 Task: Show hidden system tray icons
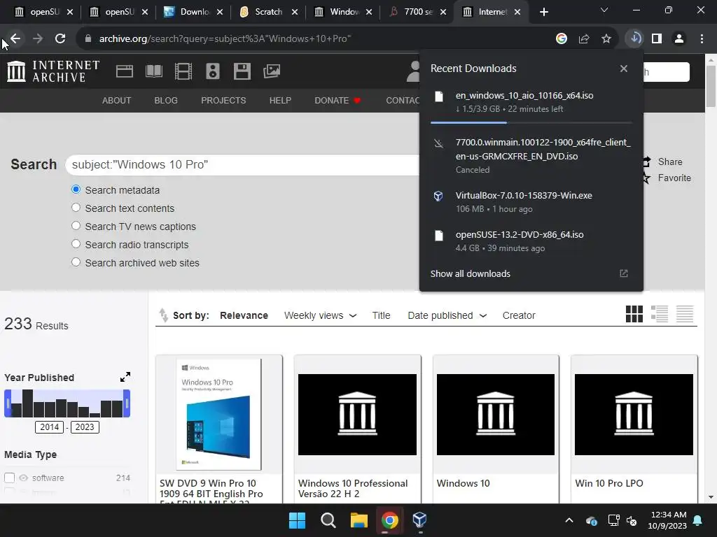(x=569, y=520)
